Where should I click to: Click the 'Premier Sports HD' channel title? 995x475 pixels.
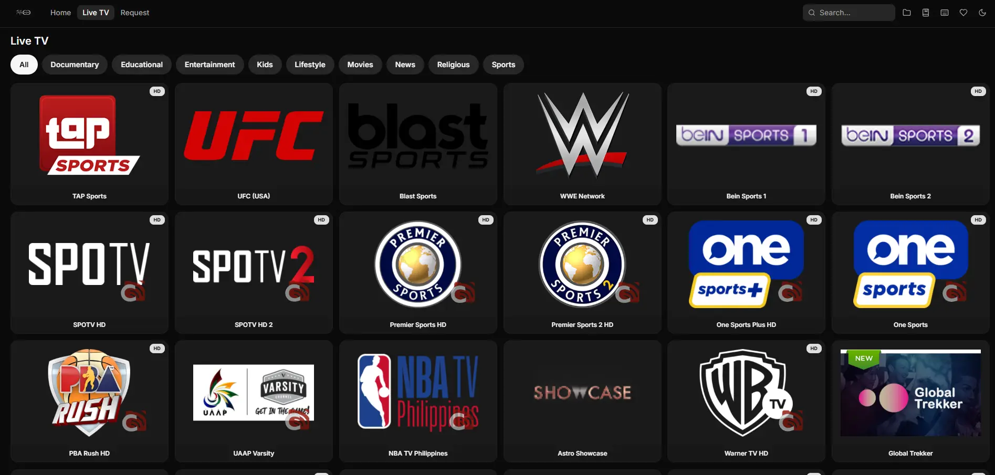(x=418, y=325)
